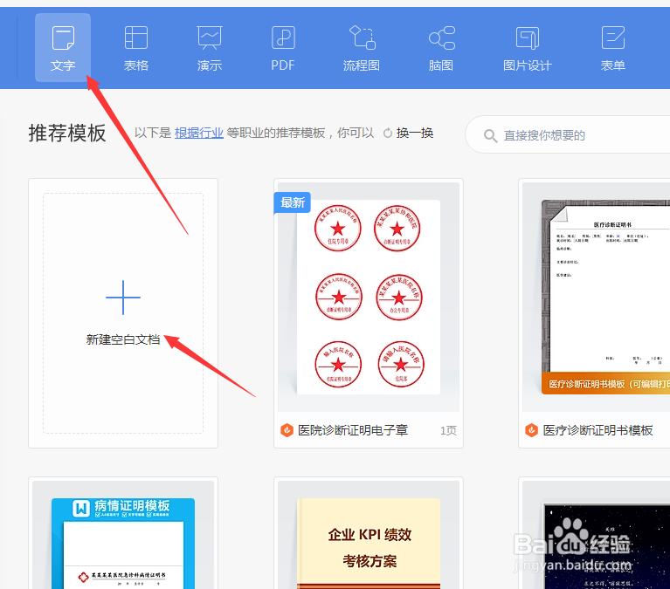Open the 医疗诊断证明书模板 thumbnail
The width and height of the screenshot is (670, 589).
click(596, 297)
